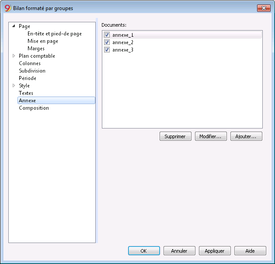Select En-tête et pied-de page
Image resolution: width=275 pixels, height=264 pixels.
(x=55, y=34)
